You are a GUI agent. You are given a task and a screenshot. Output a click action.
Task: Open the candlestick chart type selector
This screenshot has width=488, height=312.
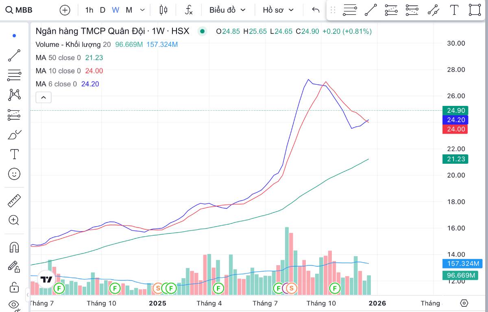(x=163, y=10)
